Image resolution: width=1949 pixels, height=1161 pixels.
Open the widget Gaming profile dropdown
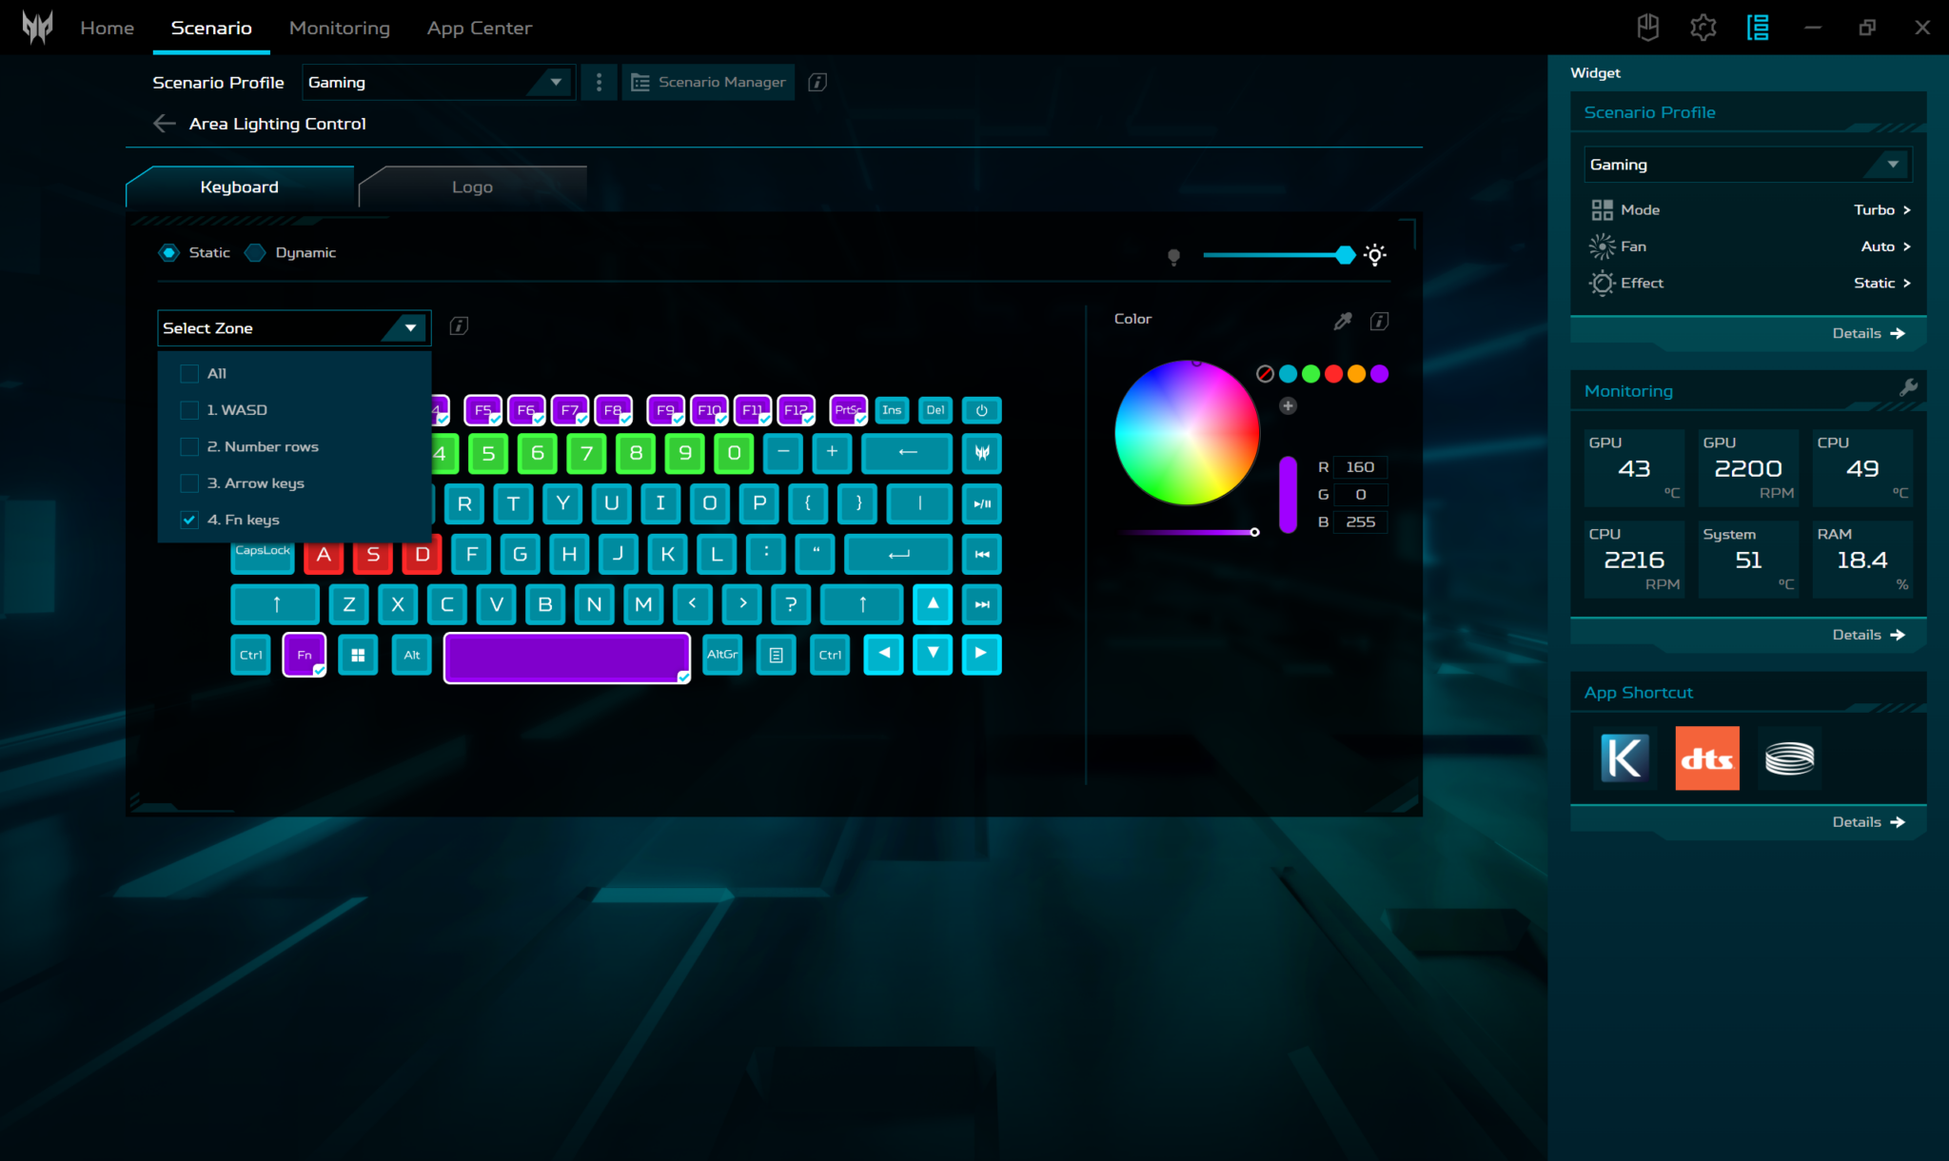point(1892,165)
